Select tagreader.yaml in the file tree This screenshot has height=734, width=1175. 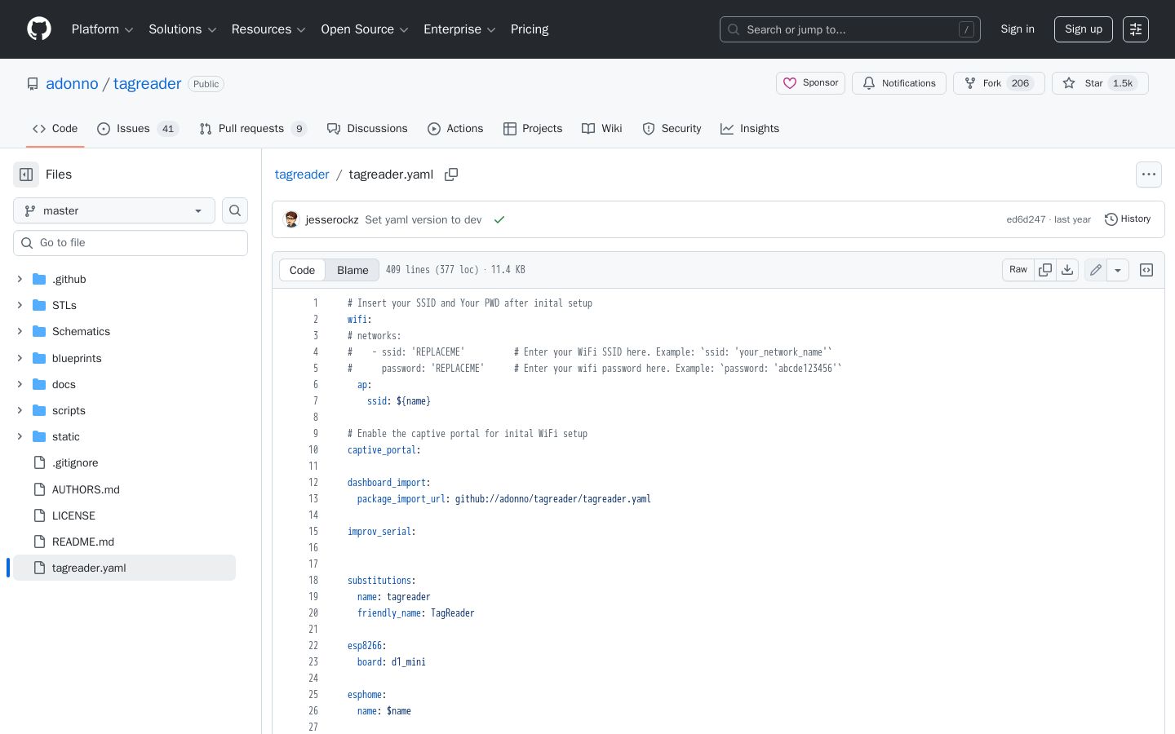(124, 568)
